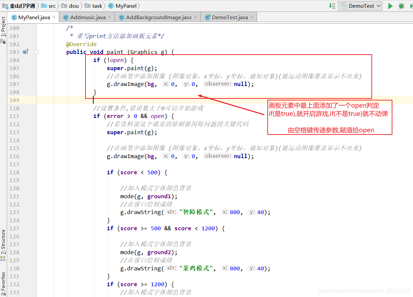
Task: Open the 2: Favorites tool window
Action: (x=3, y=284)
